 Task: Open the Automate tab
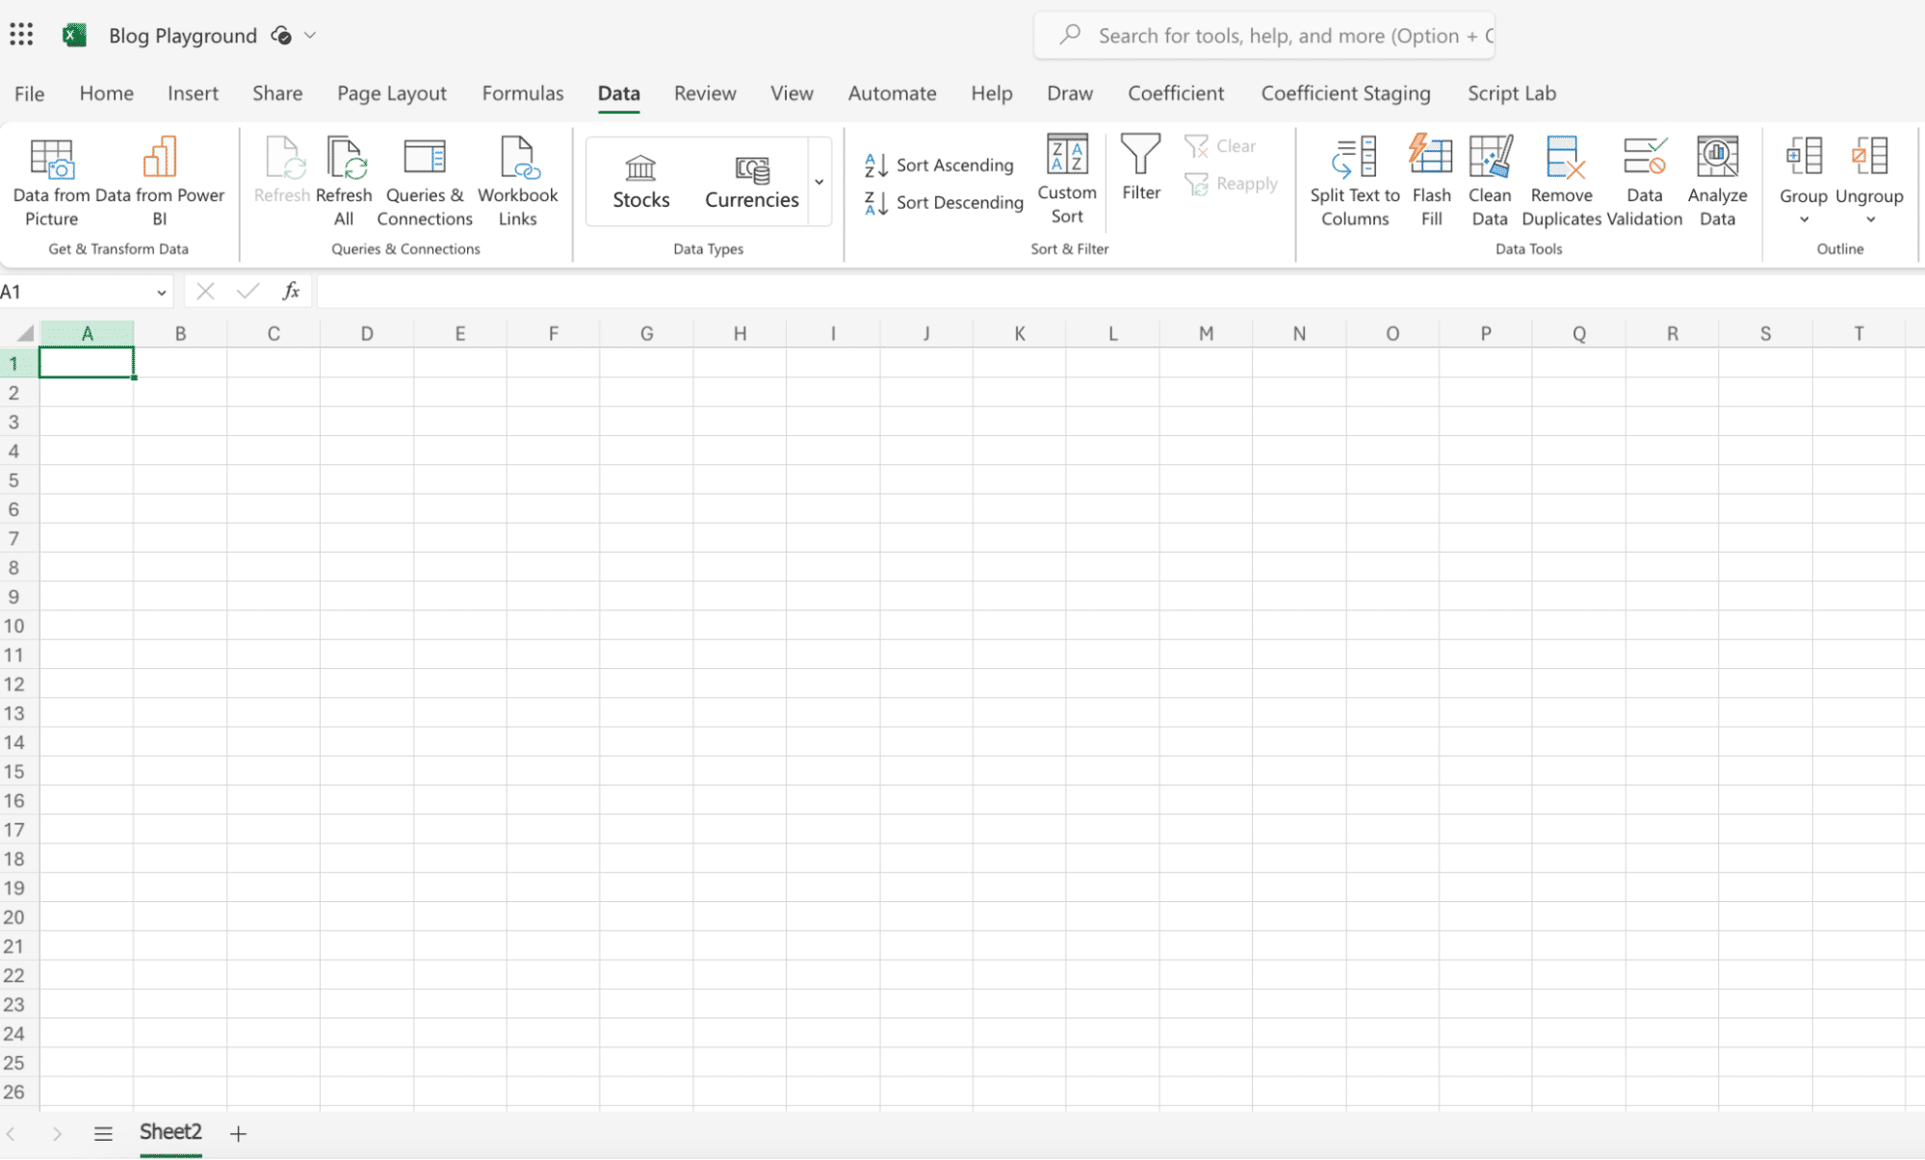pyautogui.click(x=892, y=93)
